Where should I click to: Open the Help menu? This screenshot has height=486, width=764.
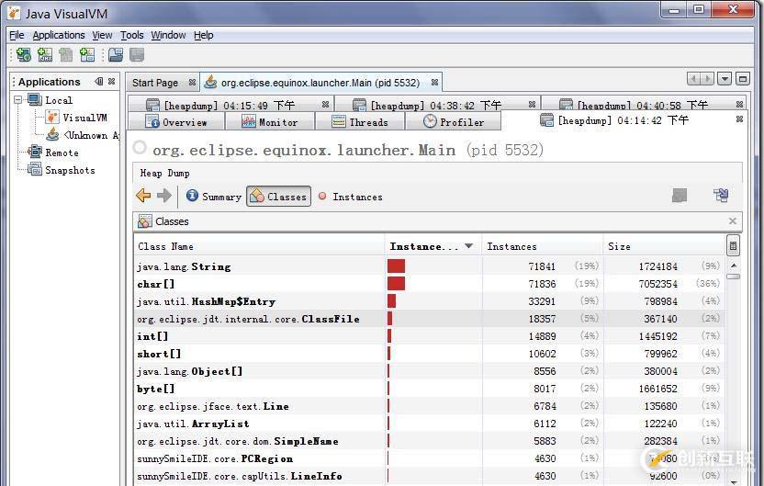click(204, 35)
